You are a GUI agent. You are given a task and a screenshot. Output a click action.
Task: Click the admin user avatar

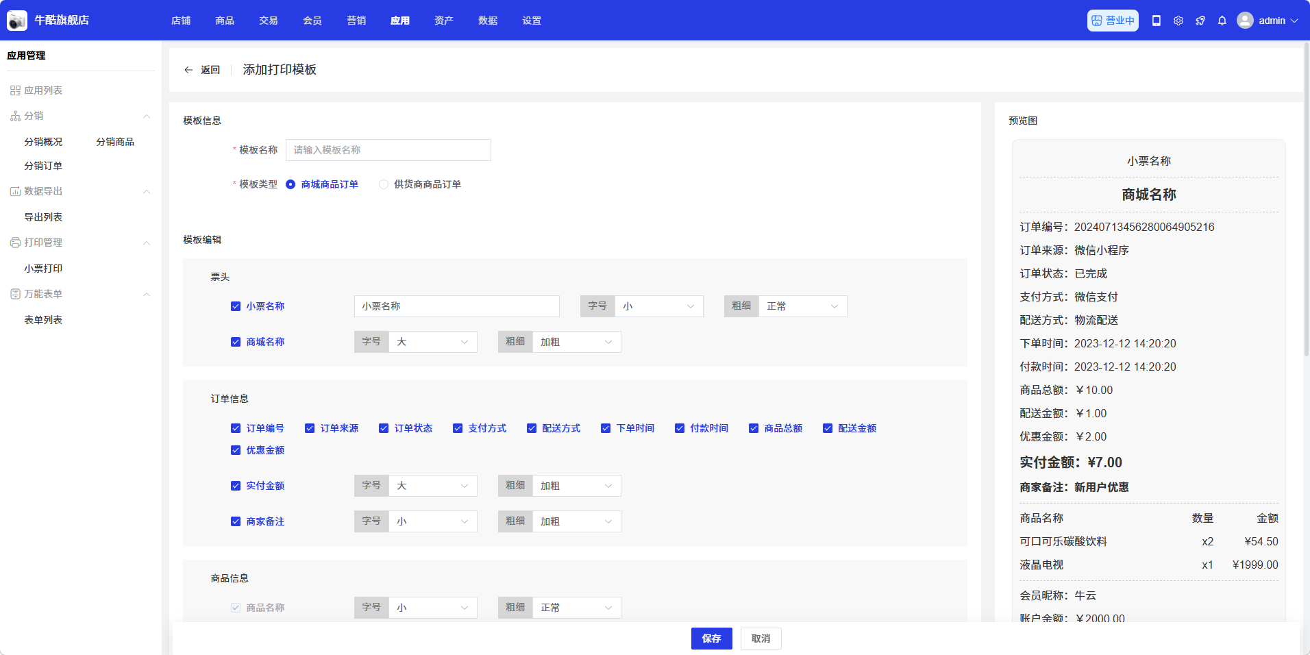click(1245, 21)
